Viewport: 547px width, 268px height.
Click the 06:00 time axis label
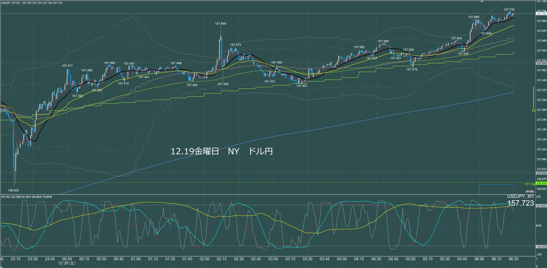(479, 259)
